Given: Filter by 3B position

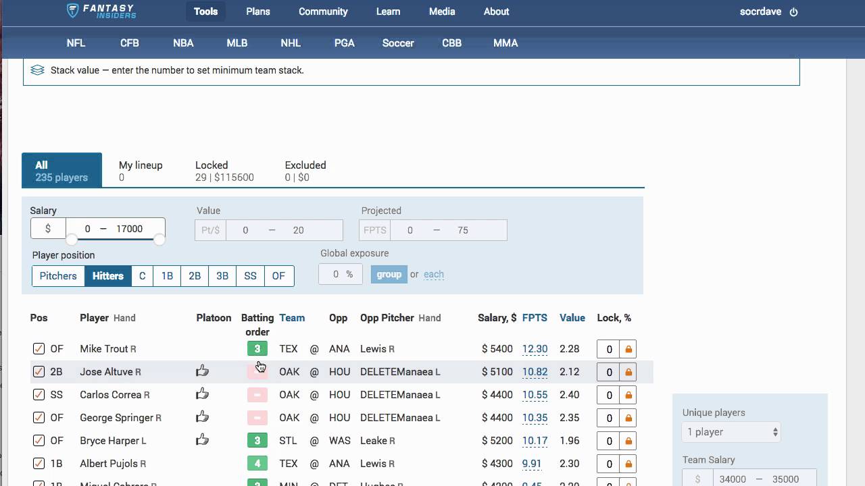Looking at the screenshot, I should pos(222,276).
